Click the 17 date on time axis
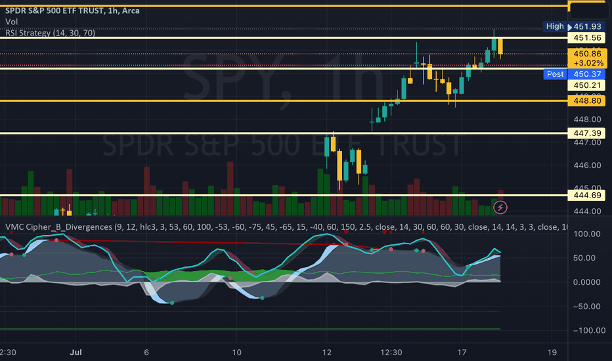 (x=462, y=352)
